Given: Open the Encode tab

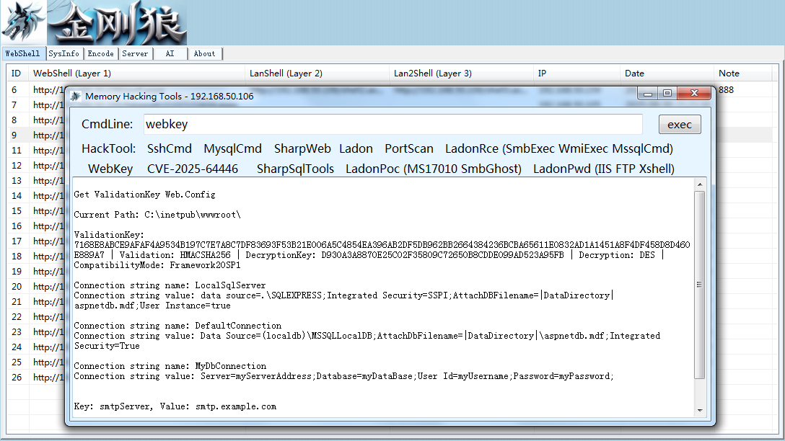Looking at the screenshot, I should tap(100, 53).
